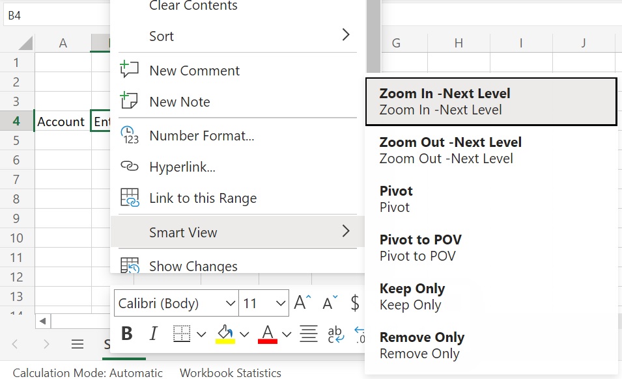The height and width of the screenshot is (379, 622).
Task: Toggle italic formatting in mini toolbar
Action: click(154, 334)
